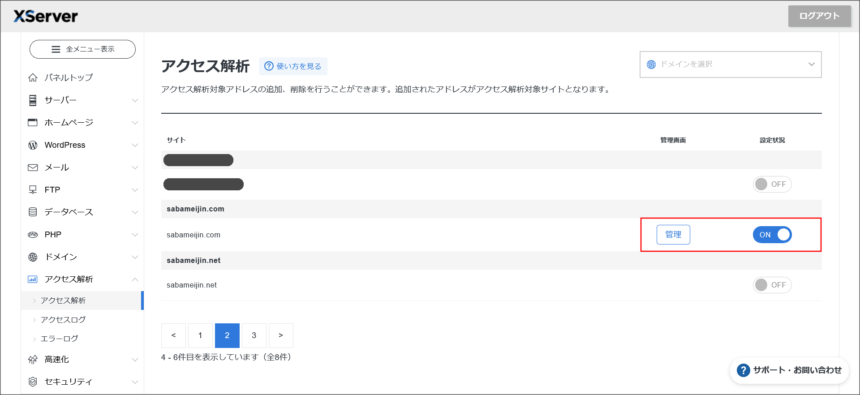860x395 pixels.
Task: Expand the ドメイン menu chevron
Action: click(x=135, y=257)
